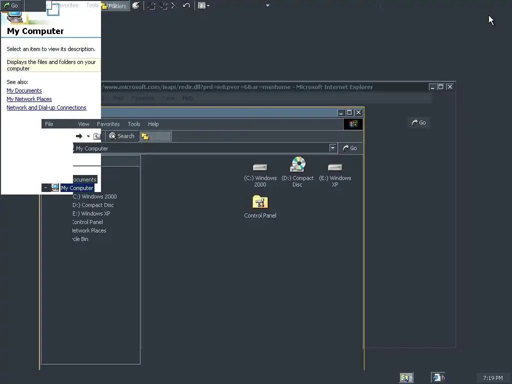Select C:) Windows 2000 in the folder tree
Viewport: 512px width, 384px height.
(94, 196)
